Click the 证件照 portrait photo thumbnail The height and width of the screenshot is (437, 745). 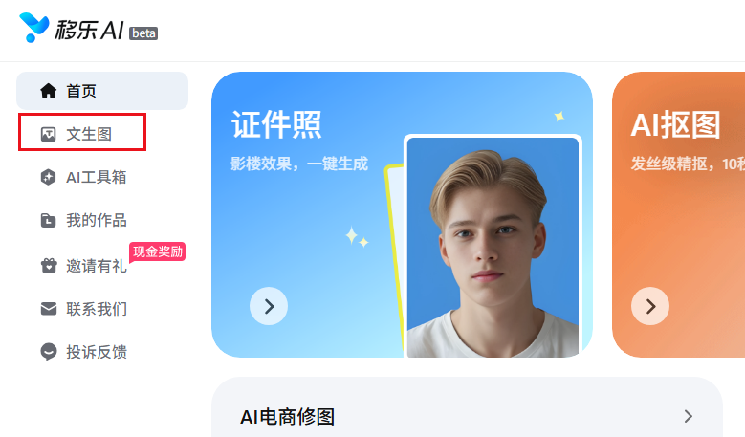click(493, 247)
